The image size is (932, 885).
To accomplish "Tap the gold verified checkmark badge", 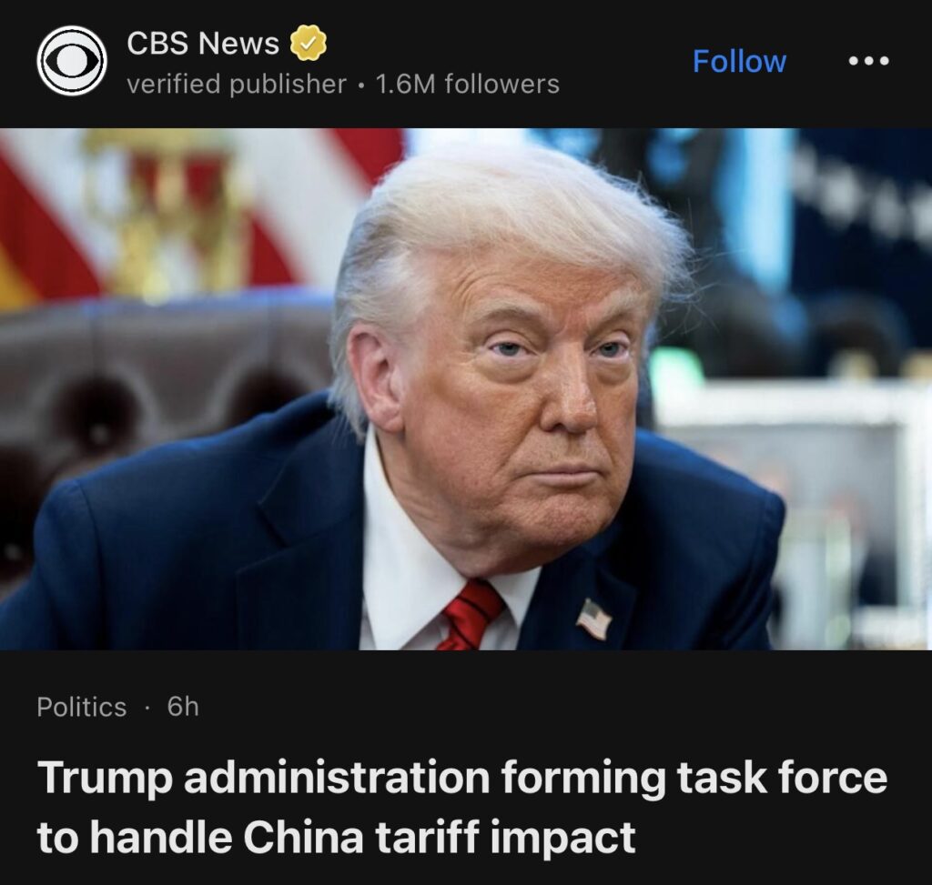I will pyautogui.click(x=308, y=43).
